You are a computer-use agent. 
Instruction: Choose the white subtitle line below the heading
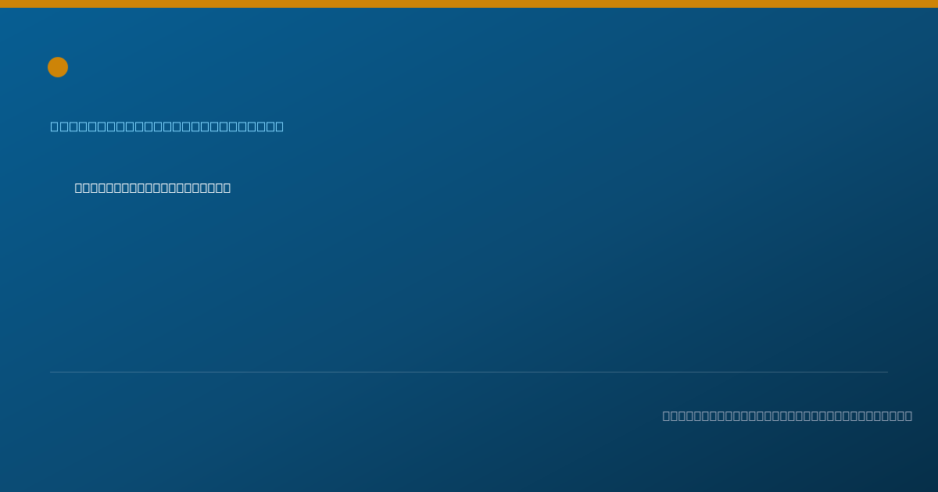pyautogui.click(x=152, y=187)
